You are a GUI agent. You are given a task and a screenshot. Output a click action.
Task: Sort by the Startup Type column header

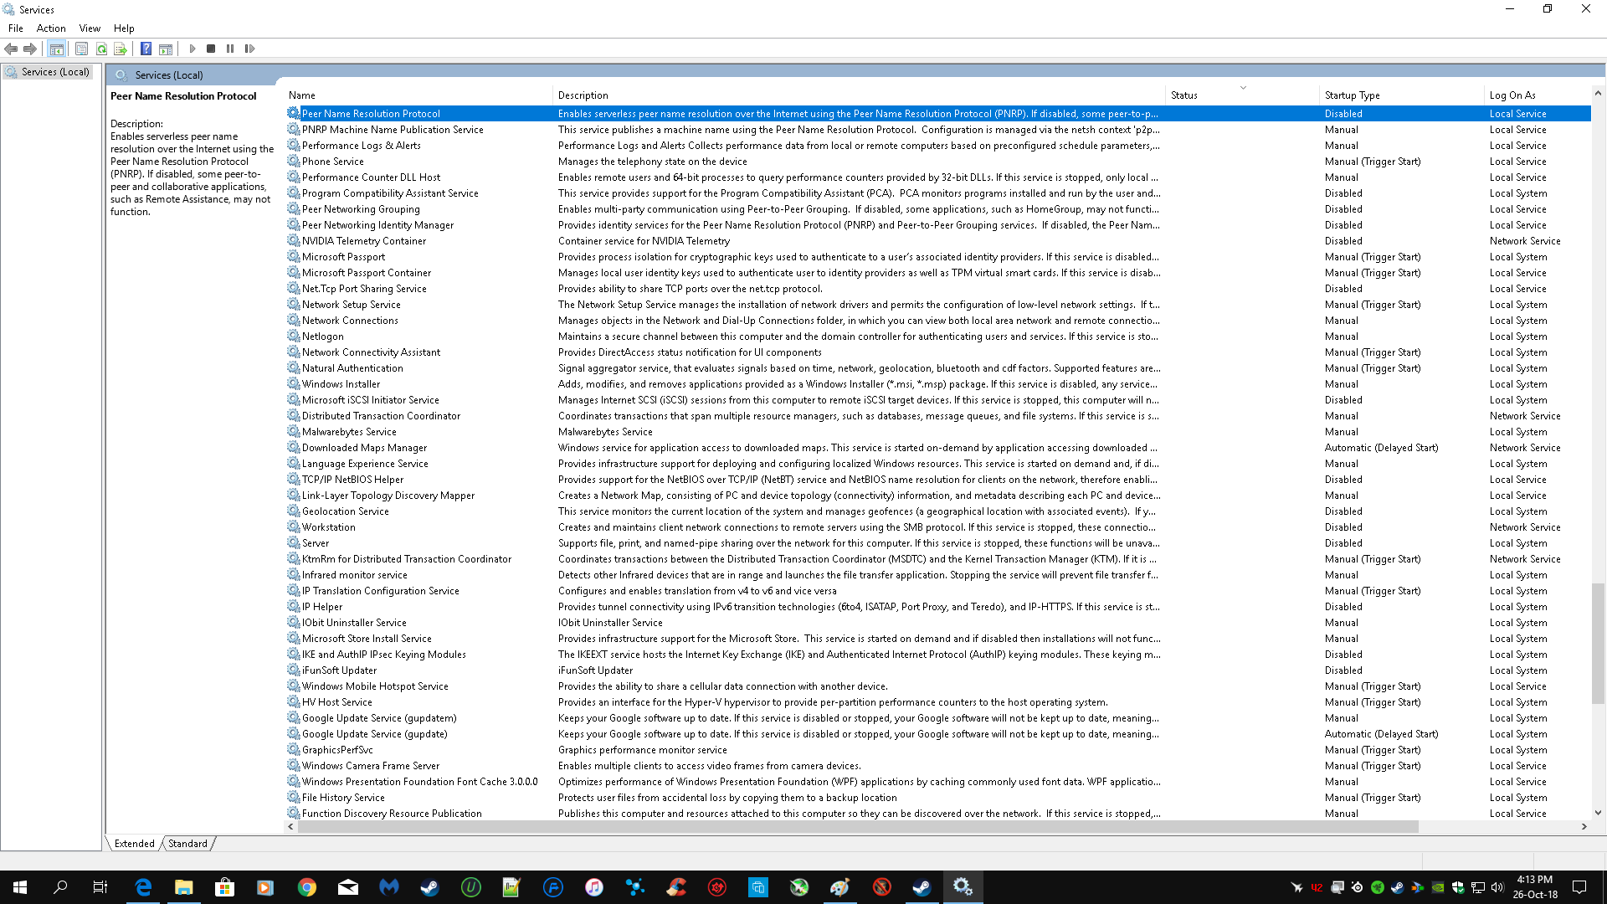[x=1352, y=95]
